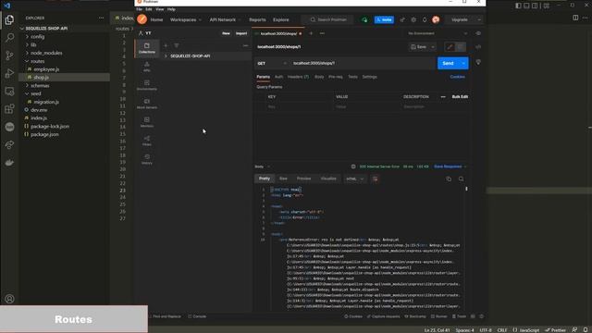
Task: Open Run and Debug view in VS Code
Action: pos(9,73)
